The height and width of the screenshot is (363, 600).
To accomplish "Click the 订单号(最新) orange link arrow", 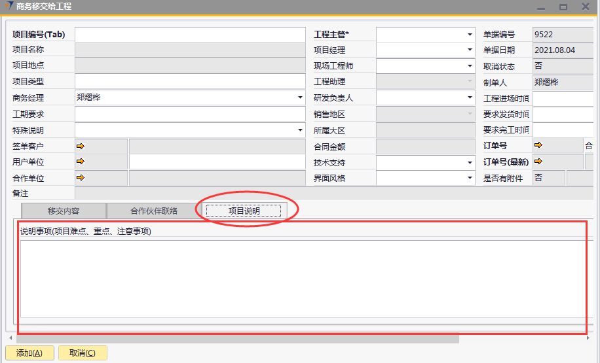I will pos(538,162).
